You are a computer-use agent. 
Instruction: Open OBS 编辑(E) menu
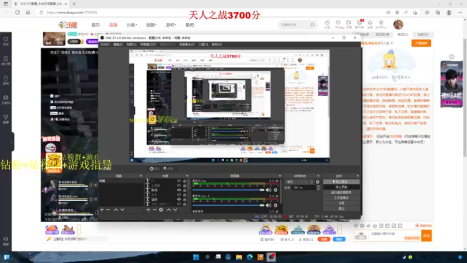point(118,44)
